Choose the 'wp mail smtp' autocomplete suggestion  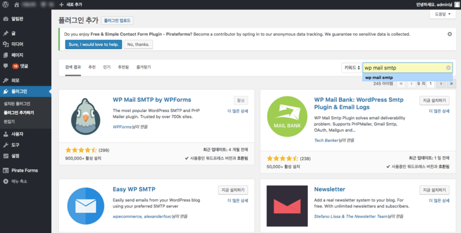point(407,77)
